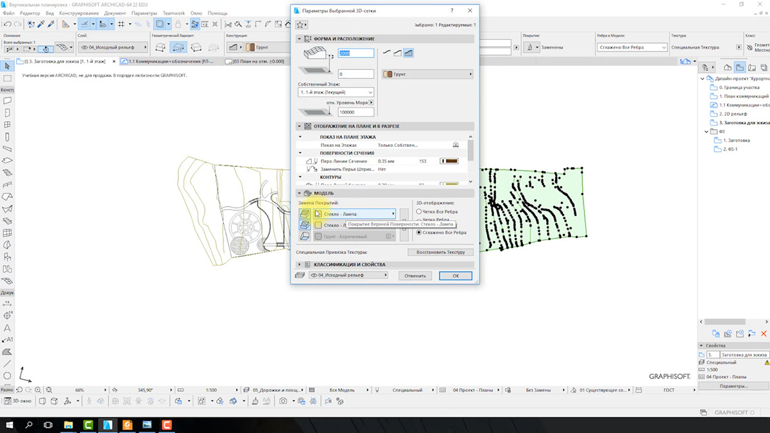
Task: Select the Marquee tool in toolbox
Action: (x=7, y=78)
